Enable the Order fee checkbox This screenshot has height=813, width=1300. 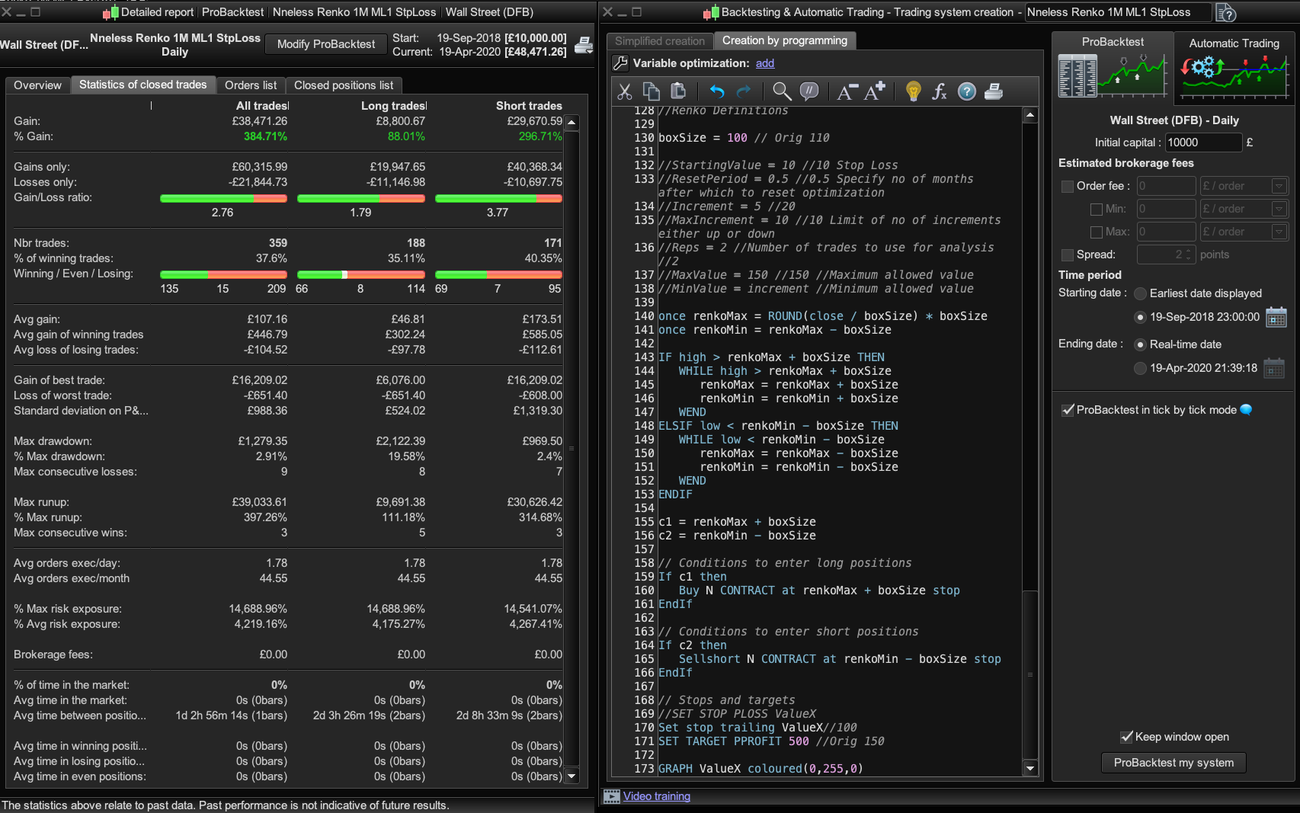pos(1068,186)
